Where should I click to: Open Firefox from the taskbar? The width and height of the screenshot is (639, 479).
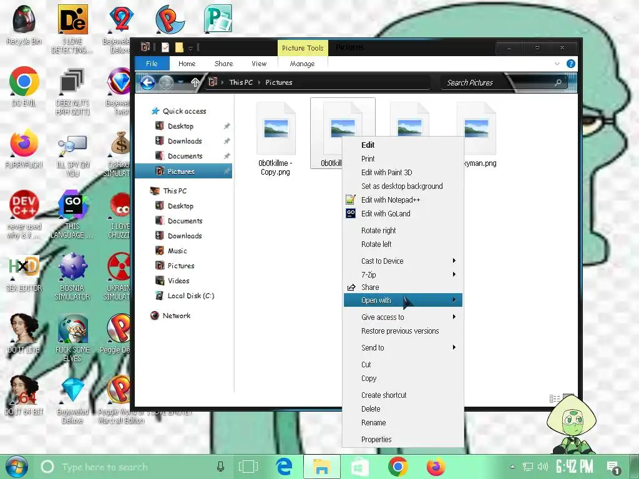[x=436, y=467]
